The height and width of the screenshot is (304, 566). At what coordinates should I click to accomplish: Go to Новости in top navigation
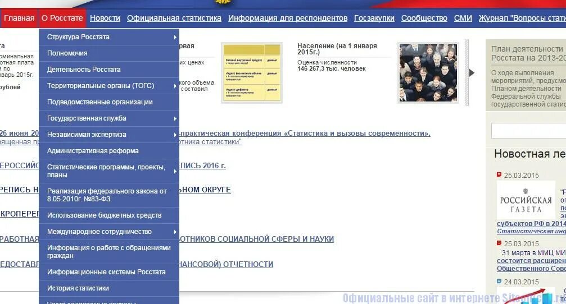105,18
